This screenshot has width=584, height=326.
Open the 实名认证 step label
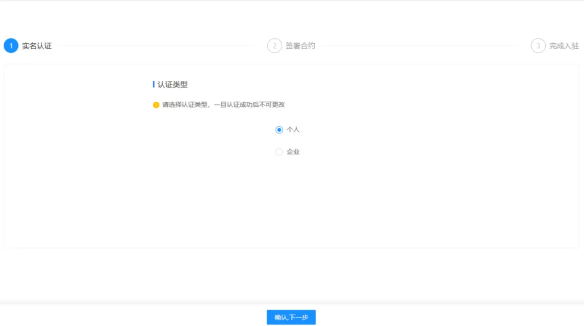click(x=37, y=46)
